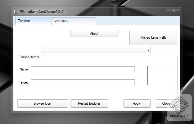This screenshot has height=124, width=194.
Task: Click into the Name text field
Action: point(83,69)
